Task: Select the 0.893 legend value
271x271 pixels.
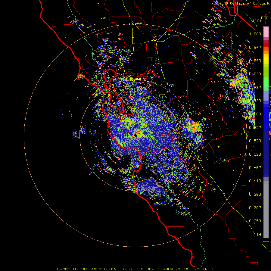Action: click(255, 61)
